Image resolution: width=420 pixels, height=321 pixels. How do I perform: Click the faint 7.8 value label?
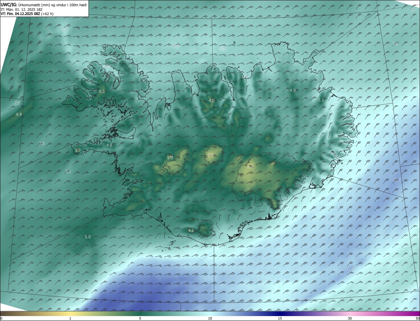coord(395,44)
